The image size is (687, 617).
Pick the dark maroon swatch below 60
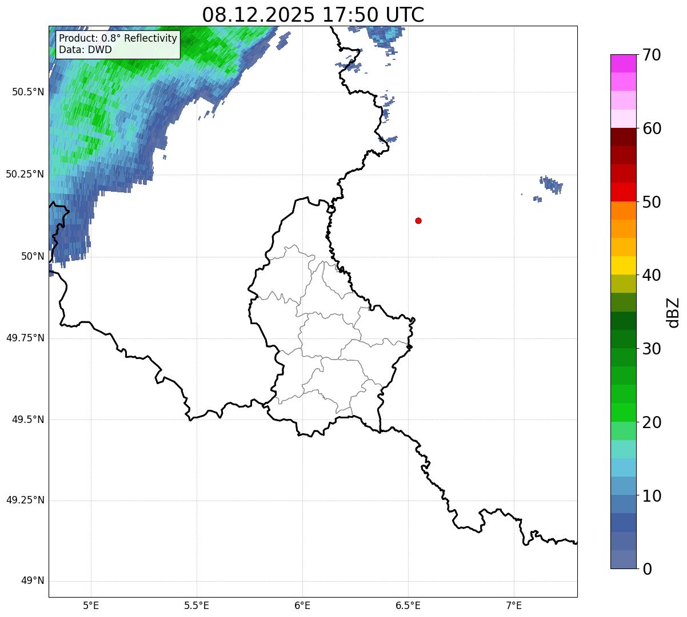click(624, 137)
